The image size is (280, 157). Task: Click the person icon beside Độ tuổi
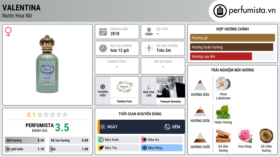coord(149,32)
